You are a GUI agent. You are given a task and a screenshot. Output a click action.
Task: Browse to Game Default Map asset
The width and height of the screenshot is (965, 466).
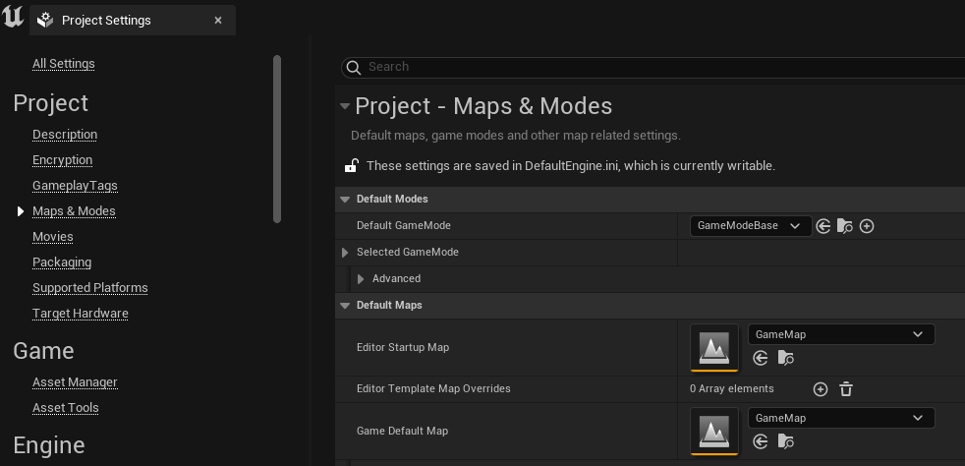click(785, 441)
